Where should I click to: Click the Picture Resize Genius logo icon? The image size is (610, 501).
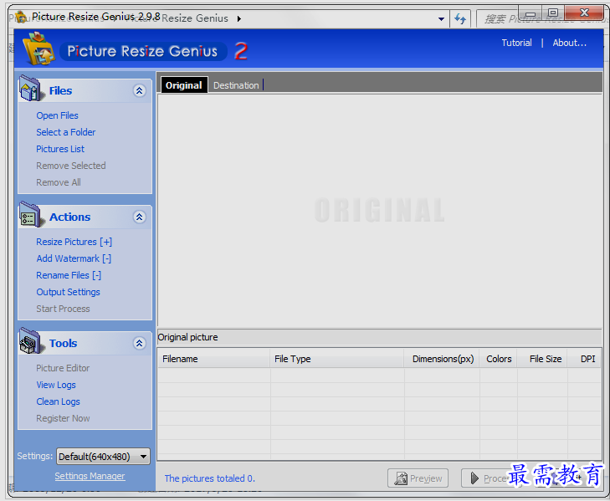click(x=38, y=49)
